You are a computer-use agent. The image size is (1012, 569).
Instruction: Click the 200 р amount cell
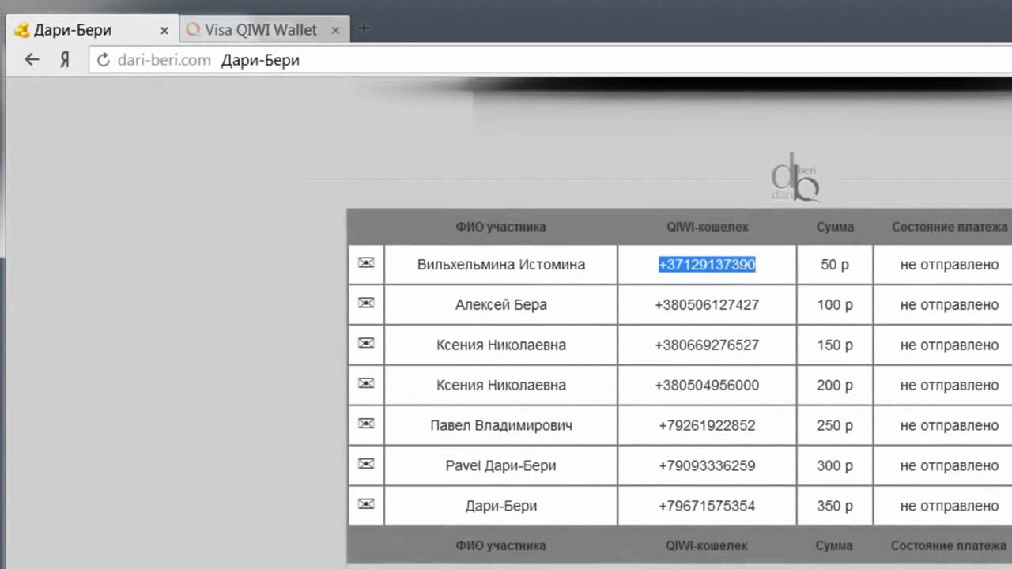click(835, 386)
